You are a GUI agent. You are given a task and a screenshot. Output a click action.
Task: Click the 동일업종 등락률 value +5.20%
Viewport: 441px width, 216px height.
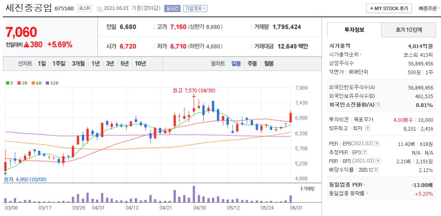424,193
